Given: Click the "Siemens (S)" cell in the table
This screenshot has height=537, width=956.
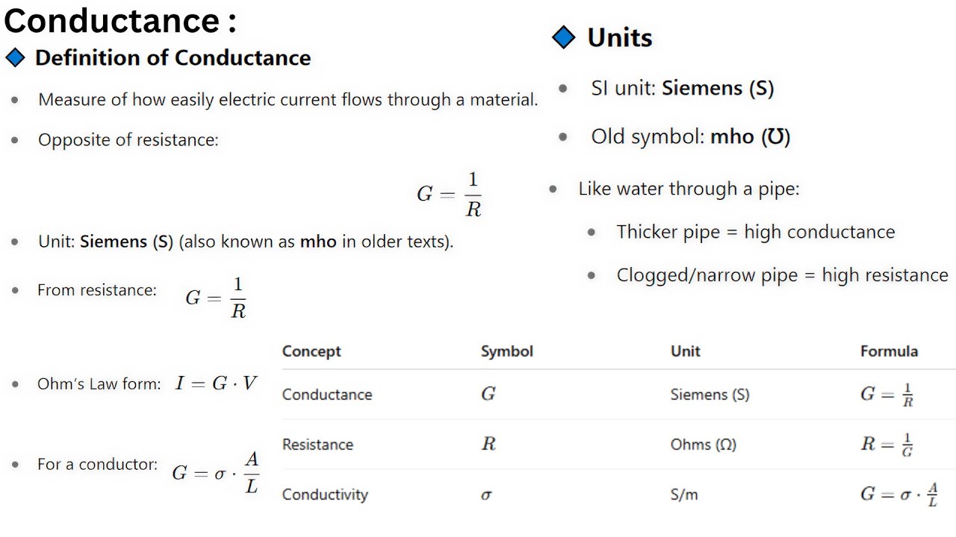Looking at the screenshot, I should click(x=710, y=395).
